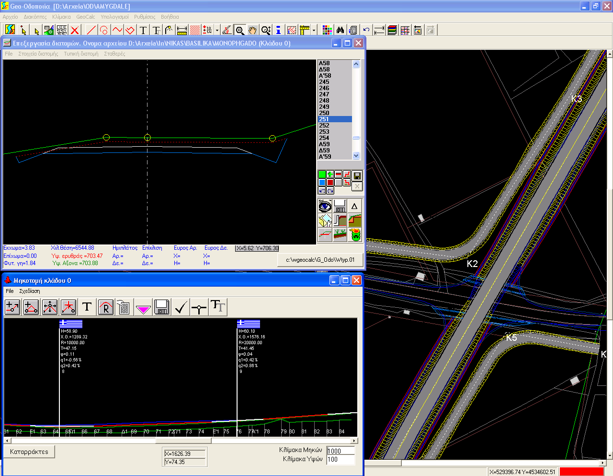Pick the green color swatch
This screenshot has width=613, height=476.
(322, 174)
